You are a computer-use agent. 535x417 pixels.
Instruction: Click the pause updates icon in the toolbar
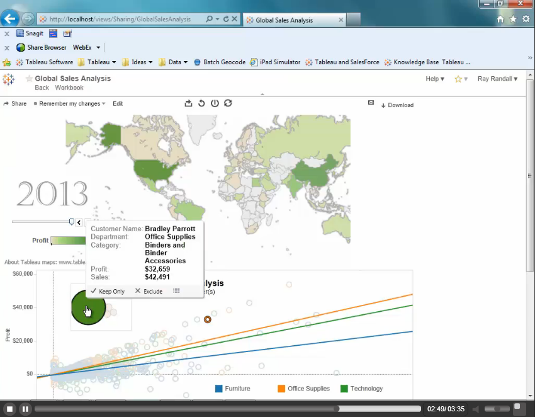tap(215, 103)
